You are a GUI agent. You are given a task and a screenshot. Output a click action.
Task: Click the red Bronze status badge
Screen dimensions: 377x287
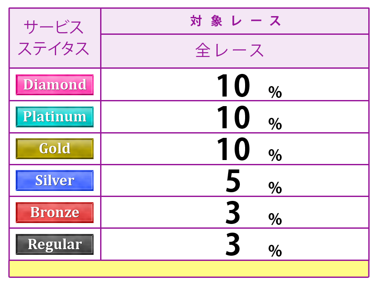[x=54, y=213]
